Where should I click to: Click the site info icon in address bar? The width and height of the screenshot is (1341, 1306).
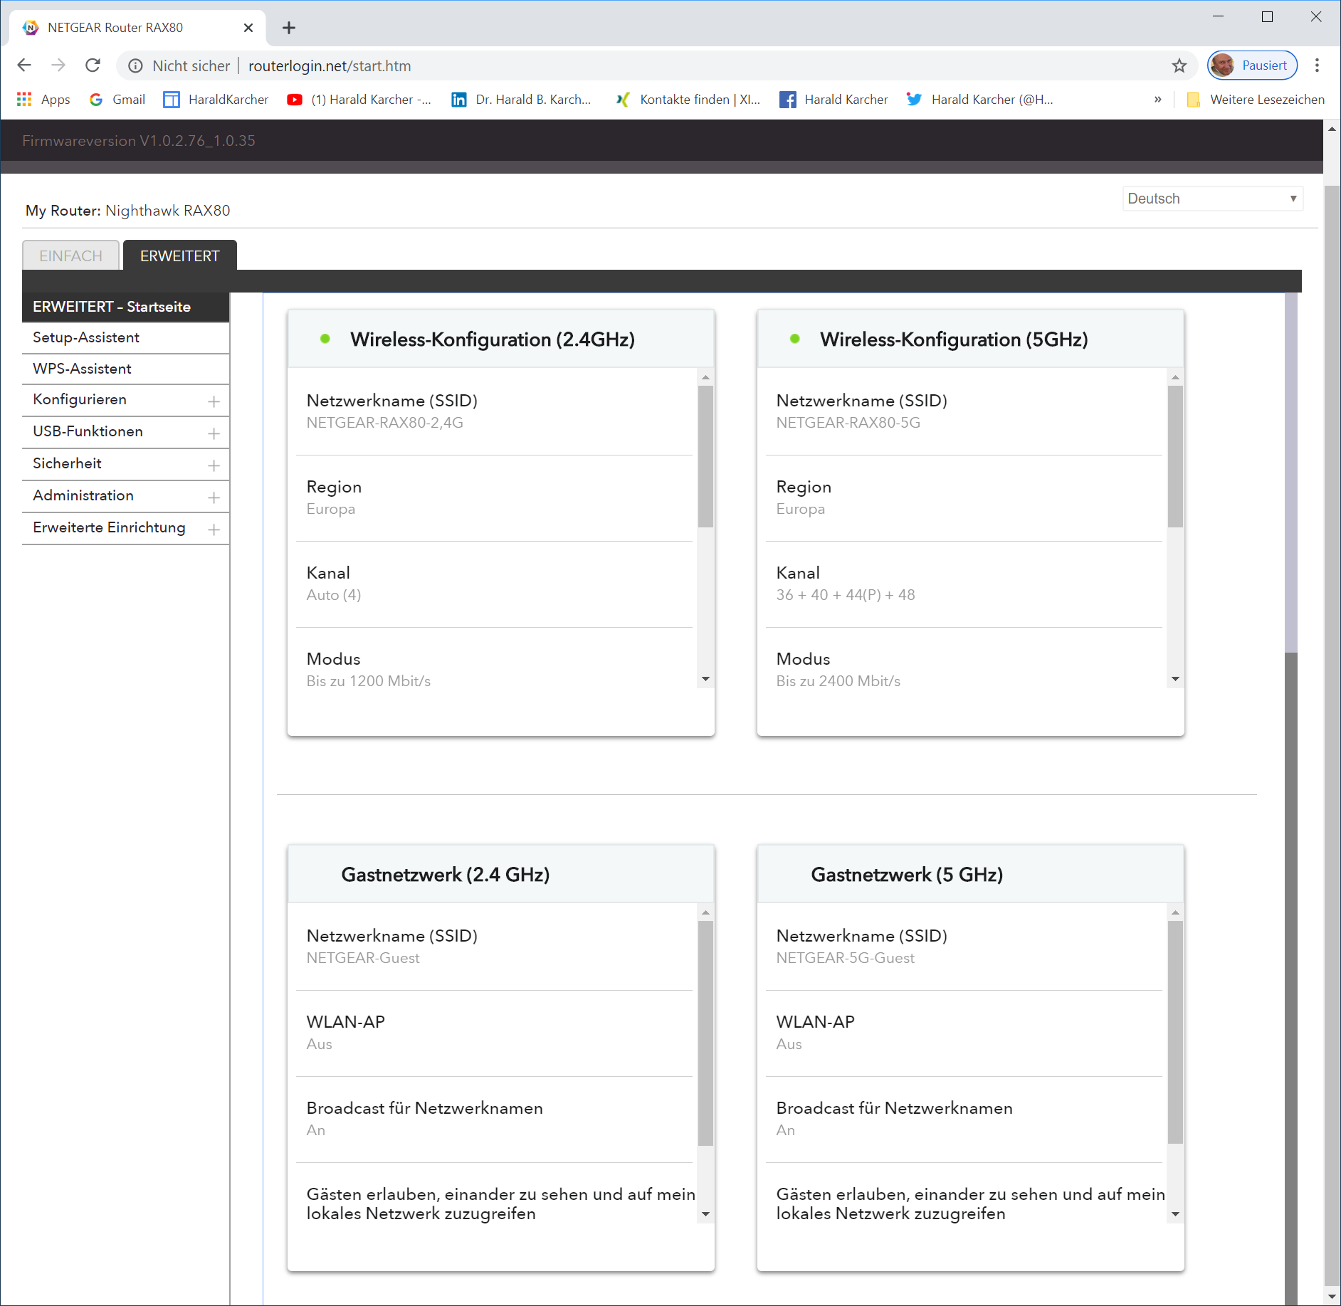135,65
